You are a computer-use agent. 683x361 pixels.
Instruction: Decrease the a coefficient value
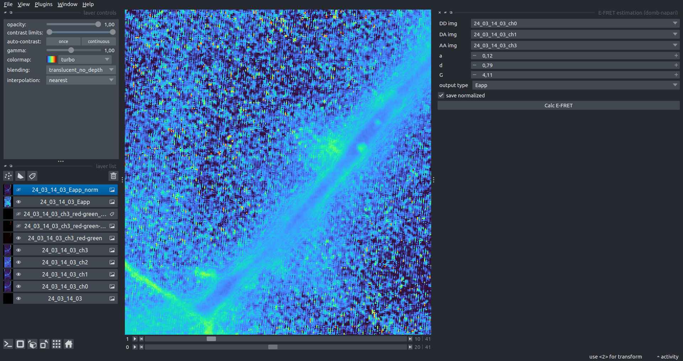tap(475, 56)
